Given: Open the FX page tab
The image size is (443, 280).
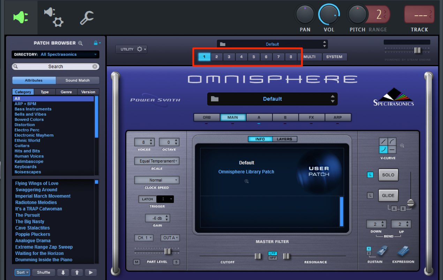Looking at the screenshot, I should (x=311, y=117).
